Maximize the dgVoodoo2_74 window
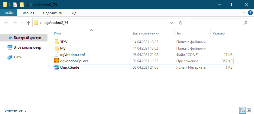 (233, 5)
